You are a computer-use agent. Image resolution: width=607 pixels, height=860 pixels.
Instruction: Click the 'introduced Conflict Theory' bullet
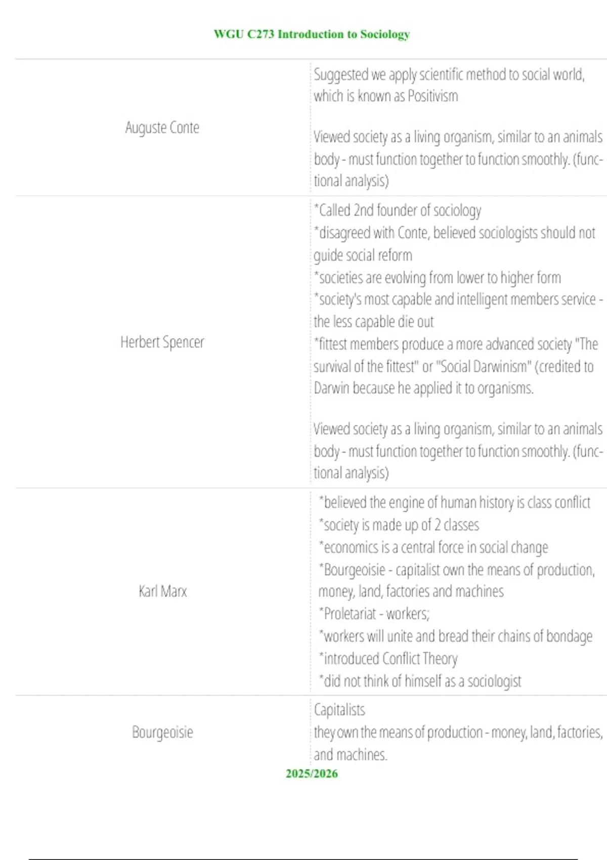pyautogui.click(x=388, y=659)
